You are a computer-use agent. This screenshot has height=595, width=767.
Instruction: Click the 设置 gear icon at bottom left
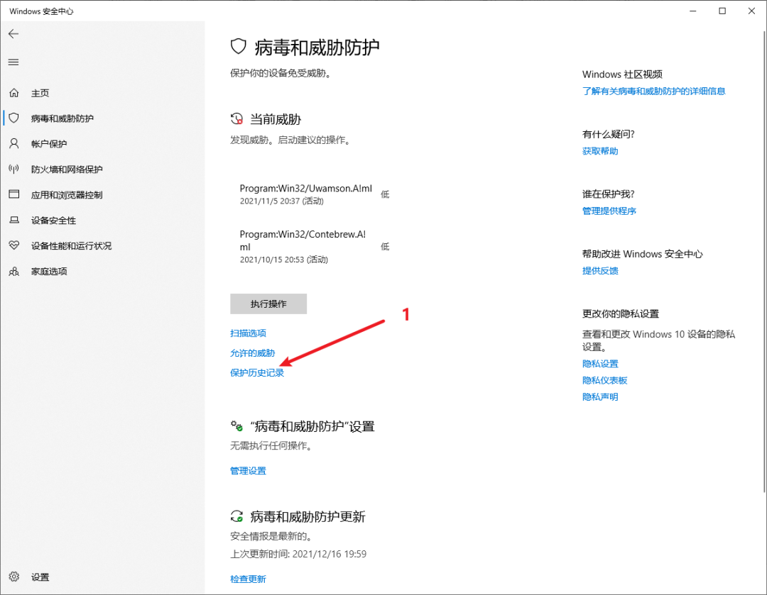click(x=13, y=577)
